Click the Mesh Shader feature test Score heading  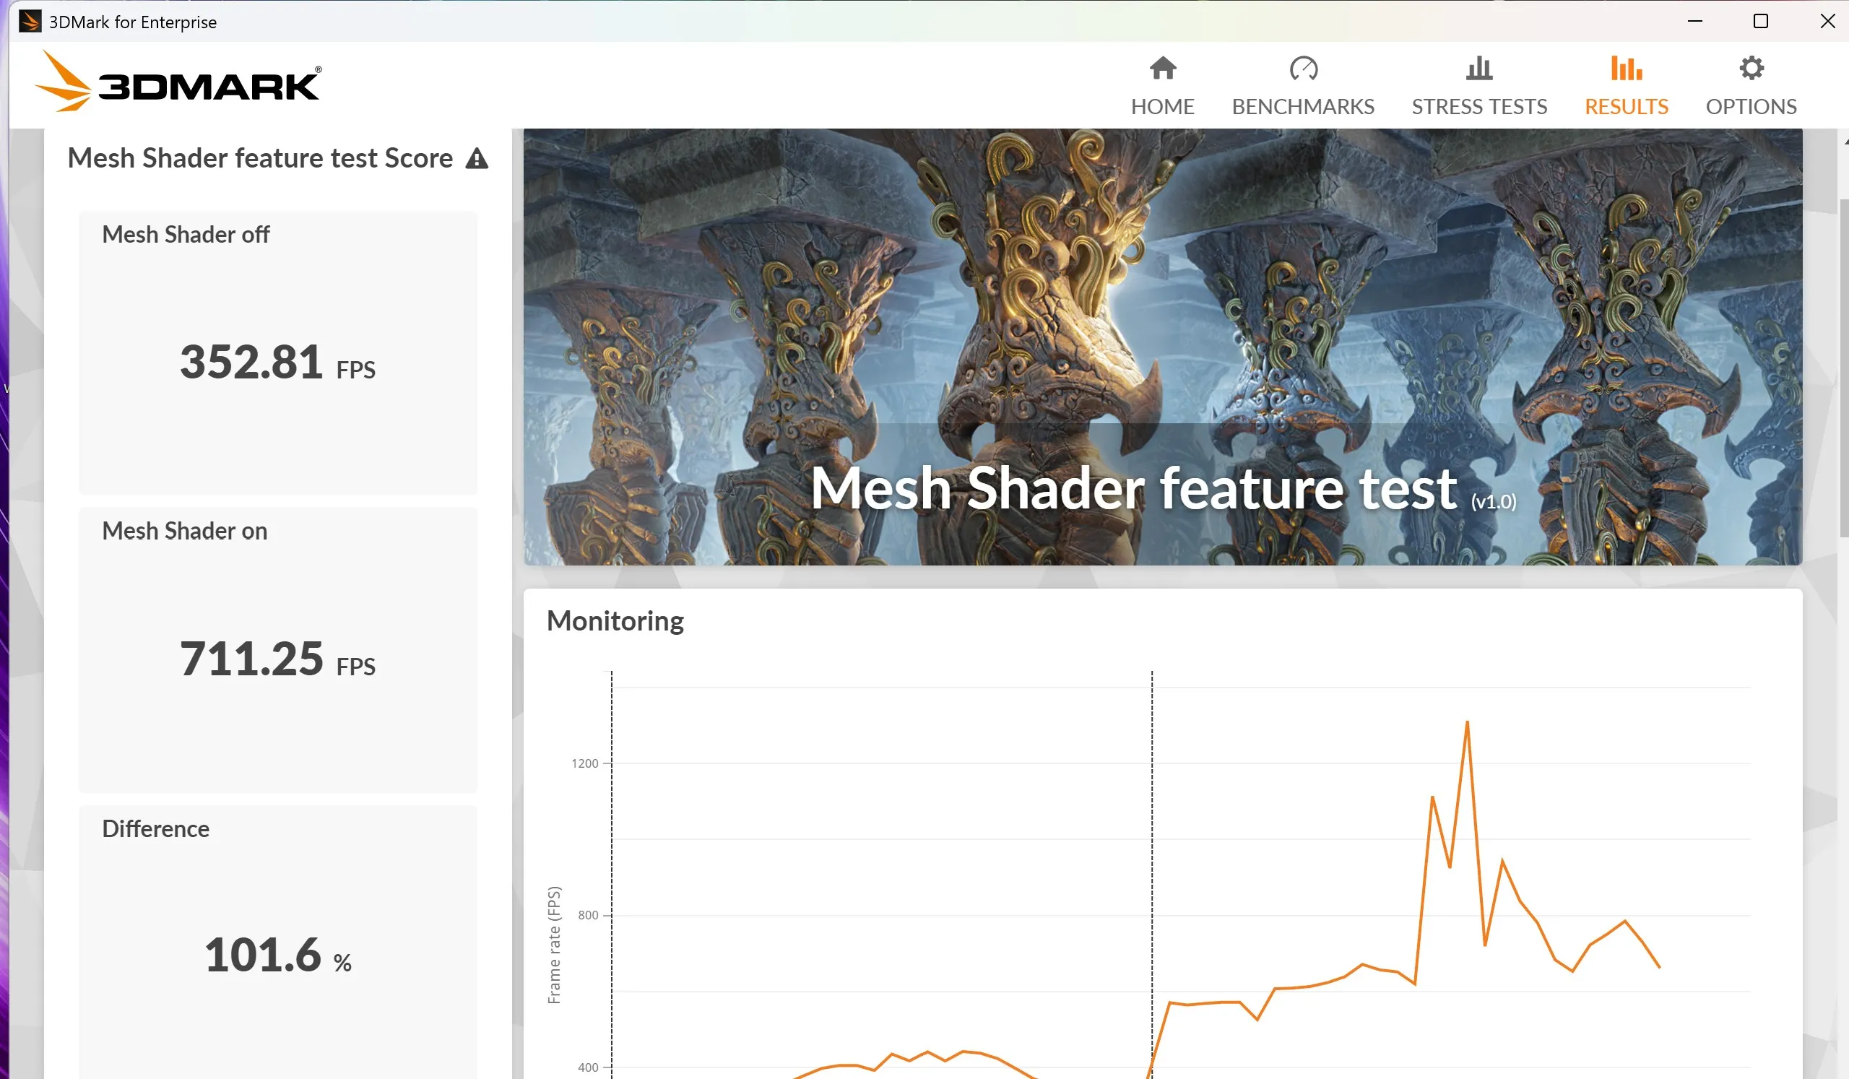260,158
